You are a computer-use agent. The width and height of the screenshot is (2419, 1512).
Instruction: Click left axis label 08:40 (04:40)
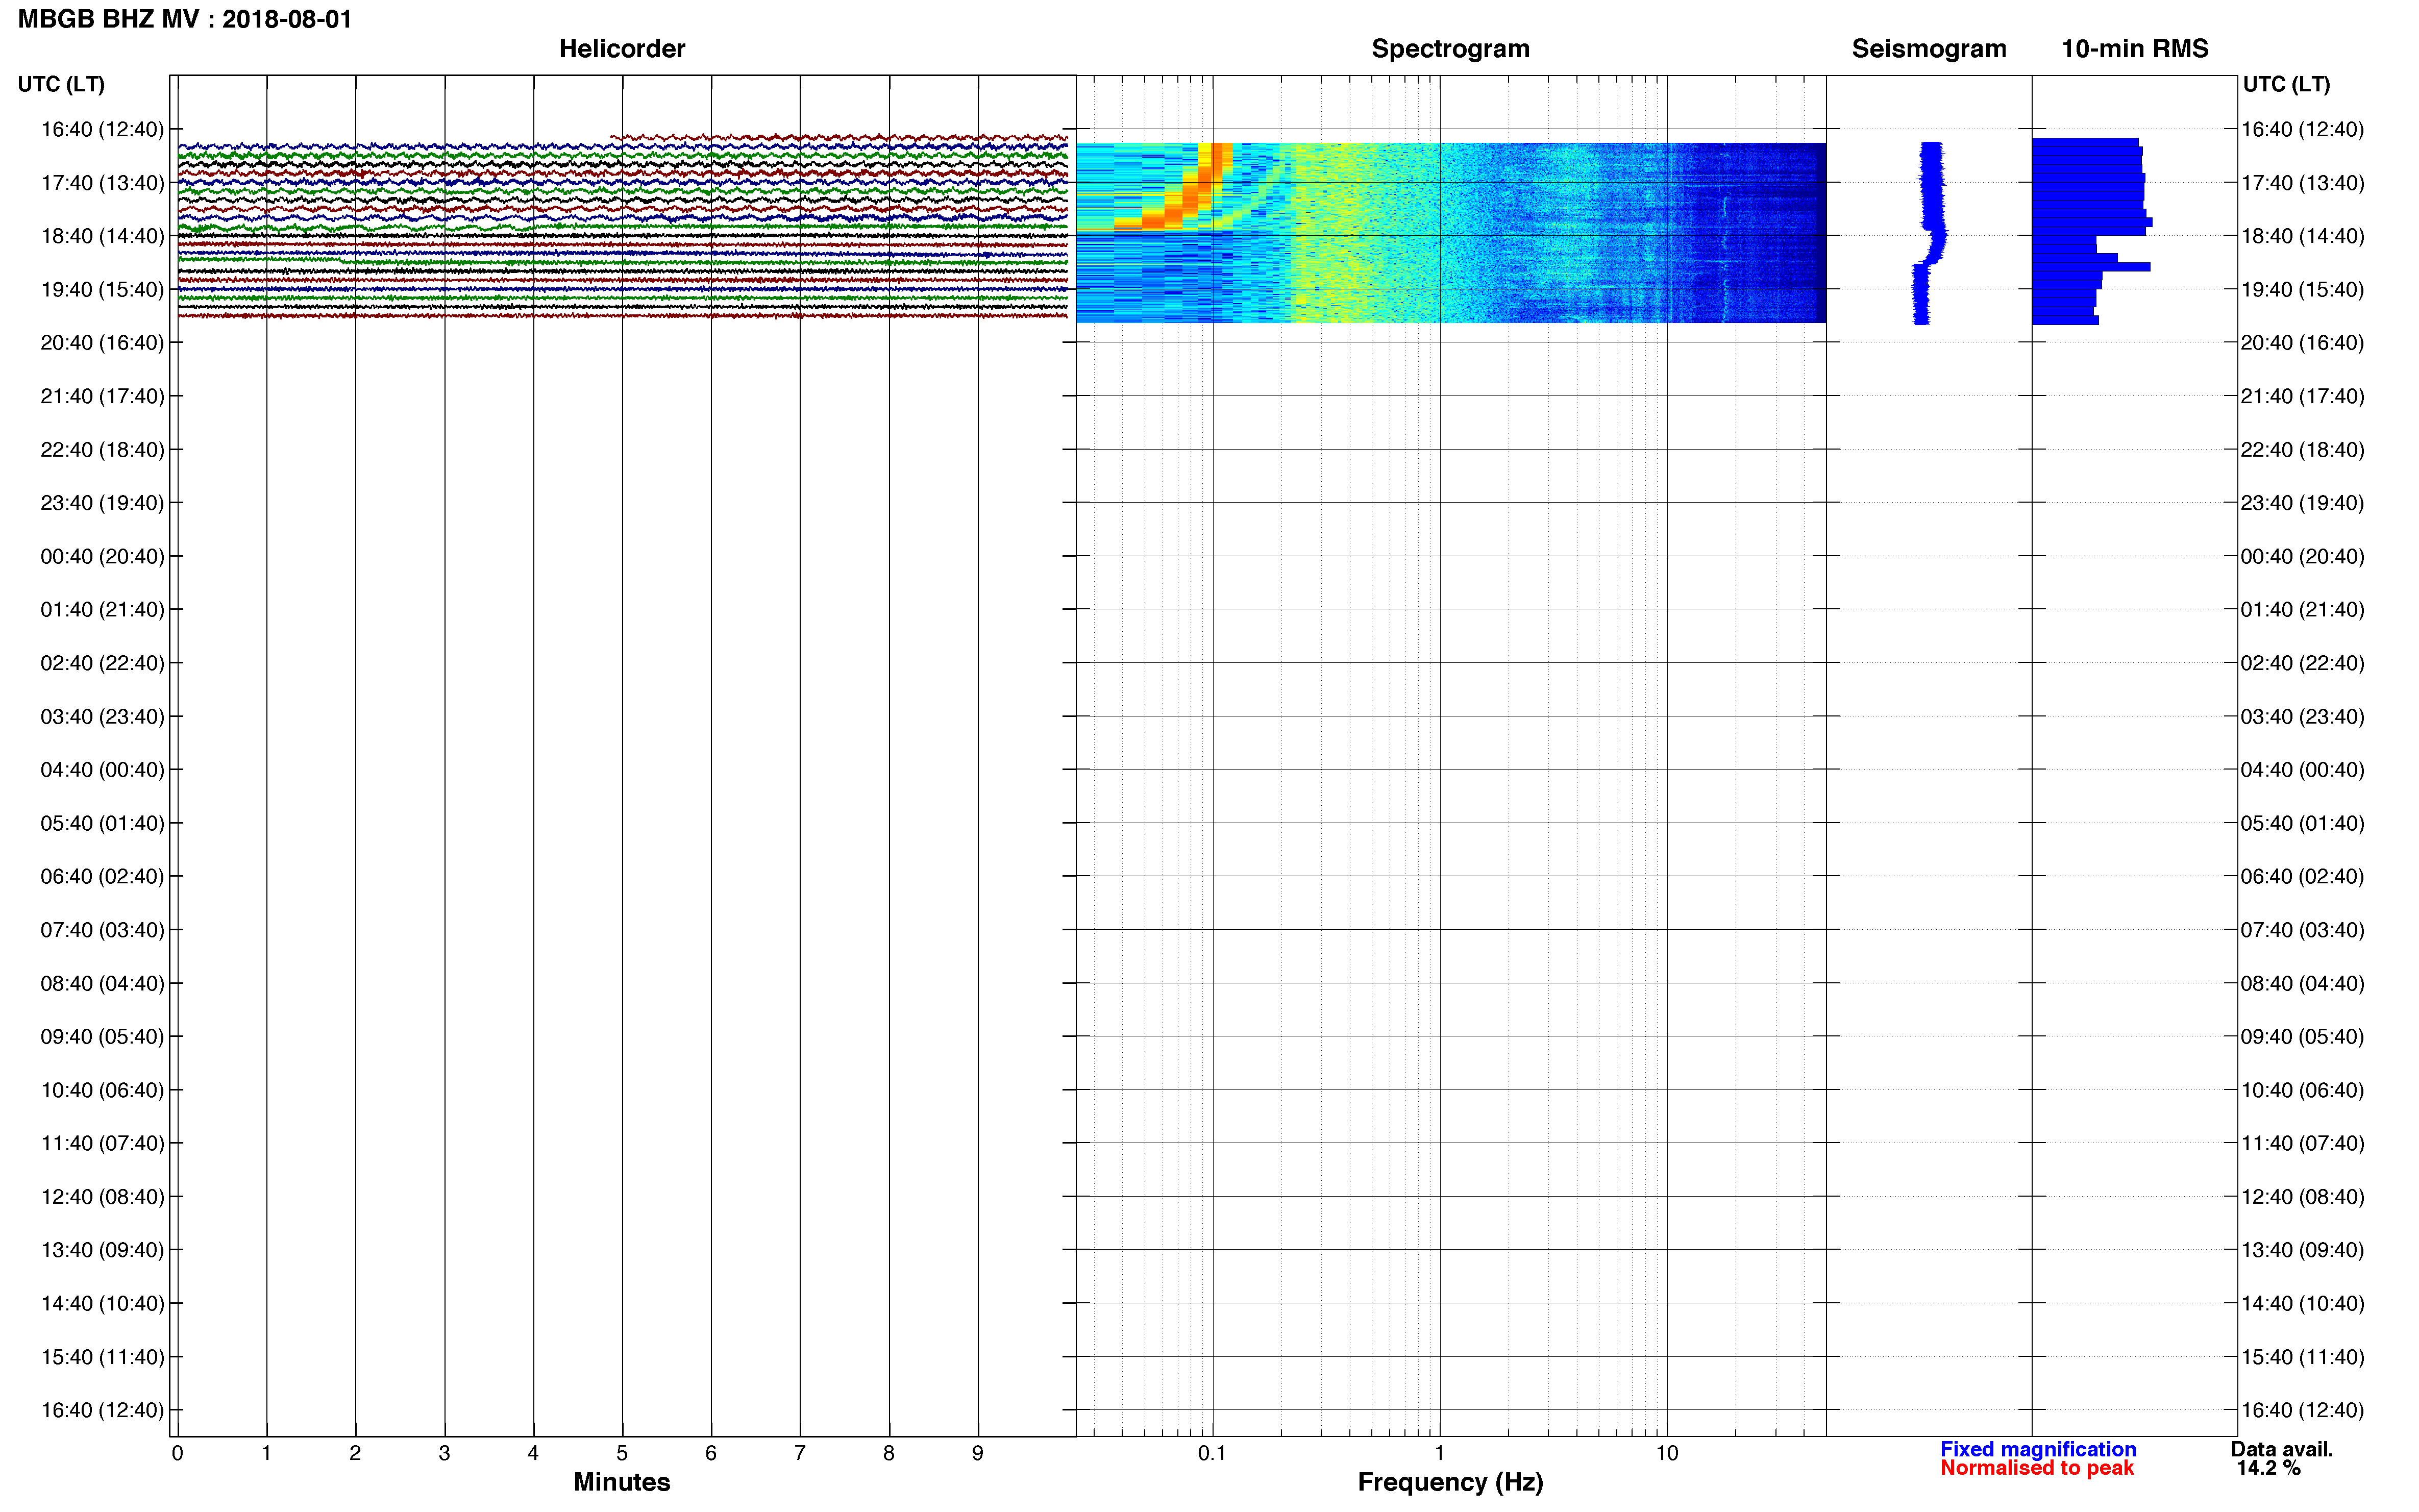click(102, 983)
